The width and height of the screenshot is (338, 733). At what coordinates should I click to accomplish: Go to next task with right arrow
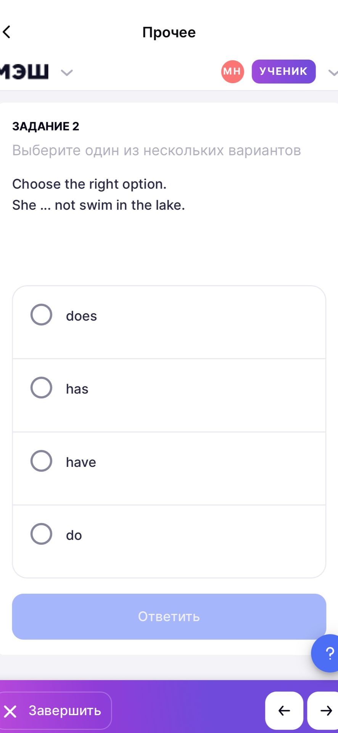[x=323, y=710]
